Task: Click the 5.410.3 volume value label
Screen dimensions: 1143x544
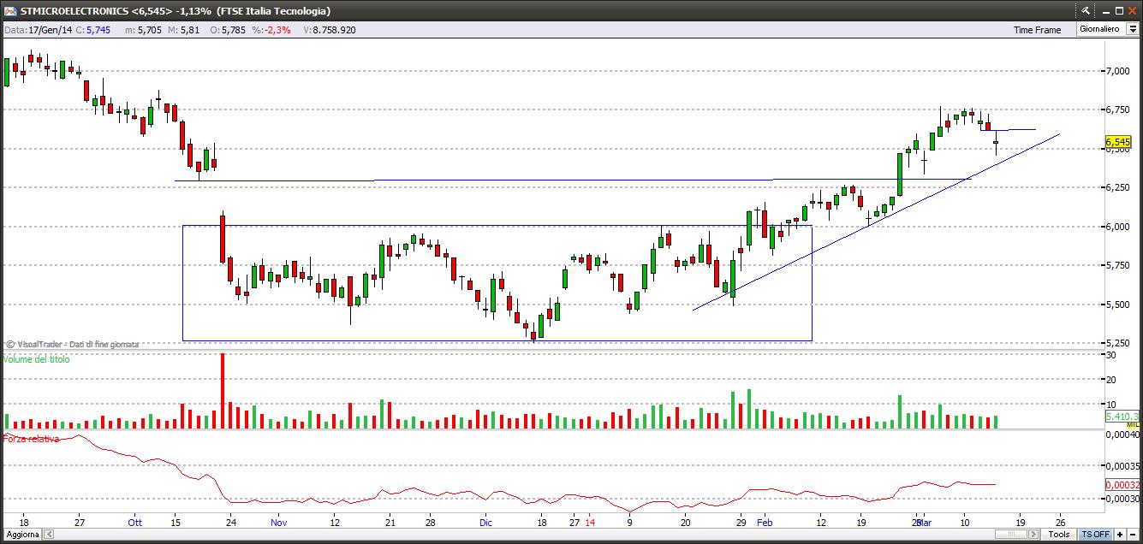Action: [1121, 417]
